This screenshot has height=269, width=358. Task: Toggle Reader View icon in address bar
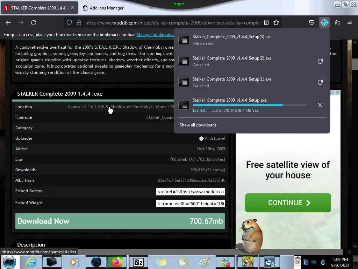click(266, 22)
